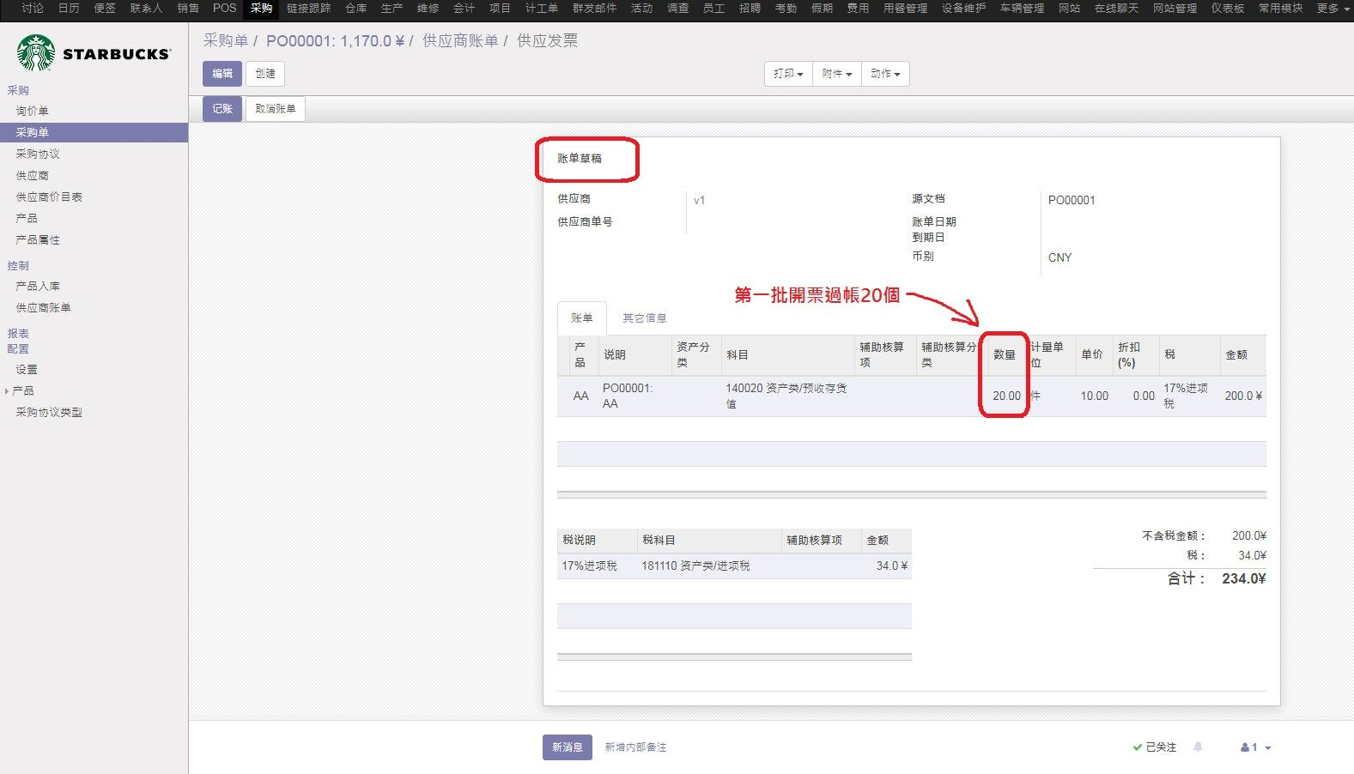Screen dimensions: 1354x774
Task: Click the Starbucks logo in sidebar
Action: [x=94, y=53]
